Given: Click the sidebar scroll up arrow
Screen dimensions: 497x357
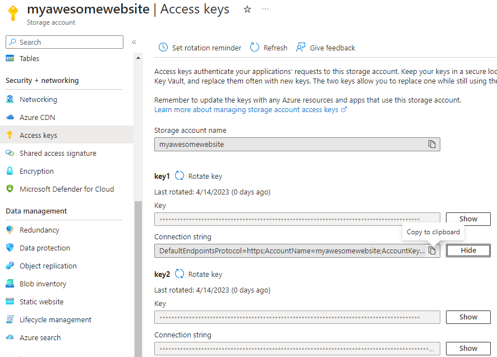Looking at the screenshot, I should pos(138,58).
